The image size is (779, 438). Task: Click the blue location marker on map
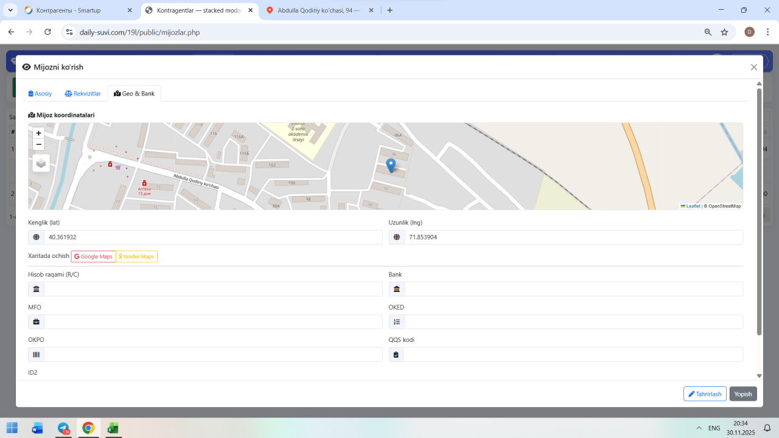(391, 165)
